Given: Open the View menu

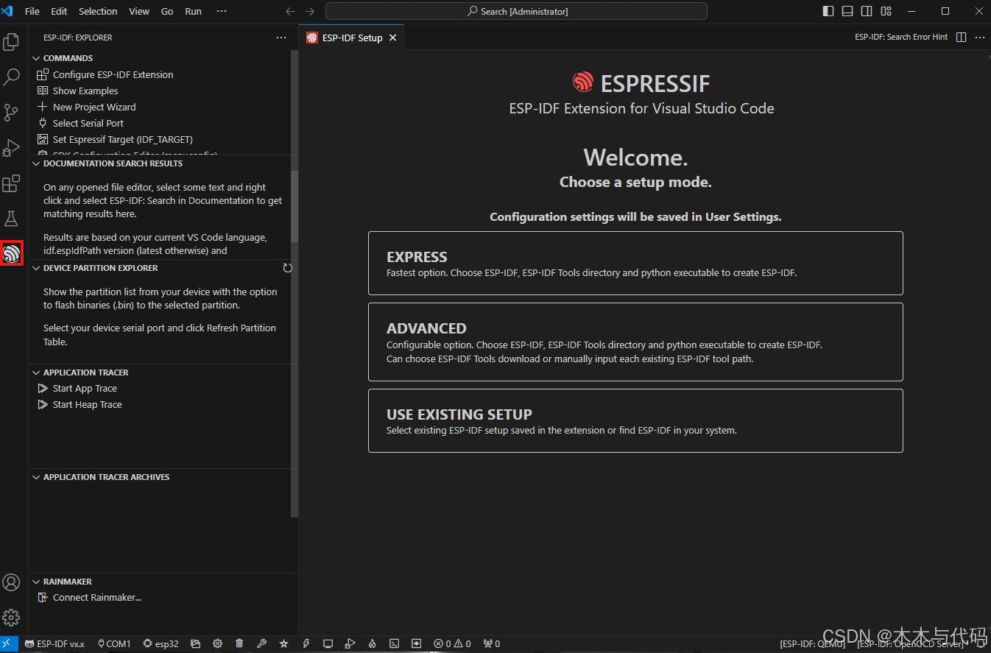Looking at the screenshot, I should click(139, 11).
